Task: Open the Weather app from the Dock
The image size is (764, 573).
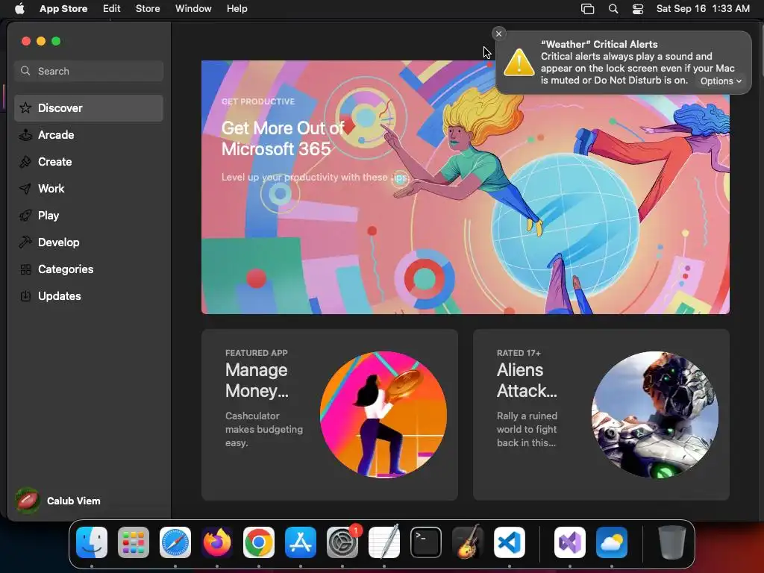Action: (612, 542)
